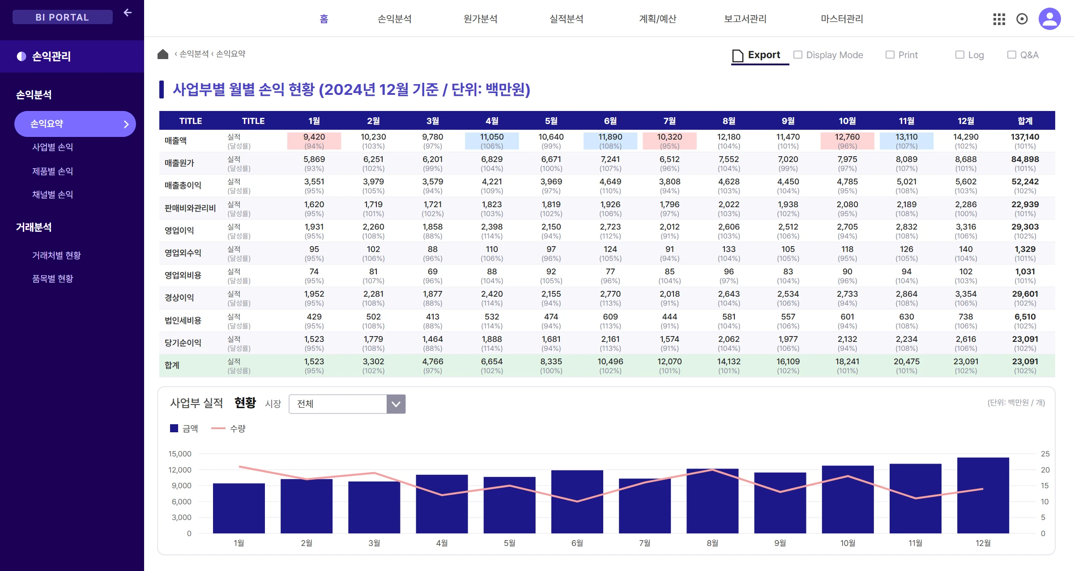The width and height of the screenshot is (1074, 571).
Task: Click the BI PORTAL logo
Action: tap(63, 17)
